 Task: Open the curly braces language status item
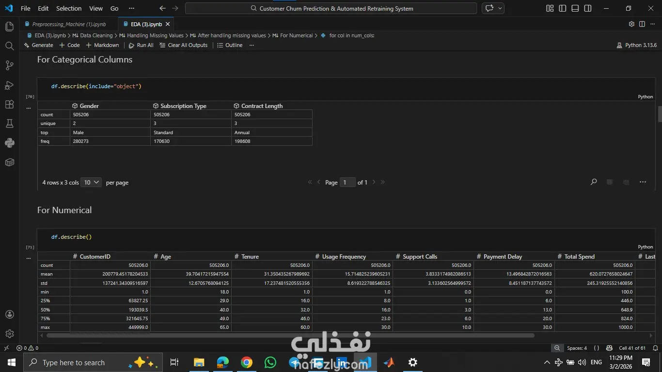point(596,348)
